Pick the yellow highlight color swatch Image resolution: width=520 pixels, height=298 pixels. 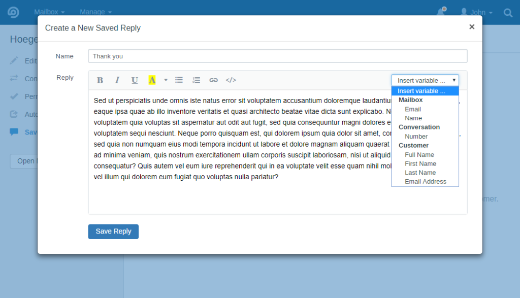pyautogui.click(x=152, y=80)
